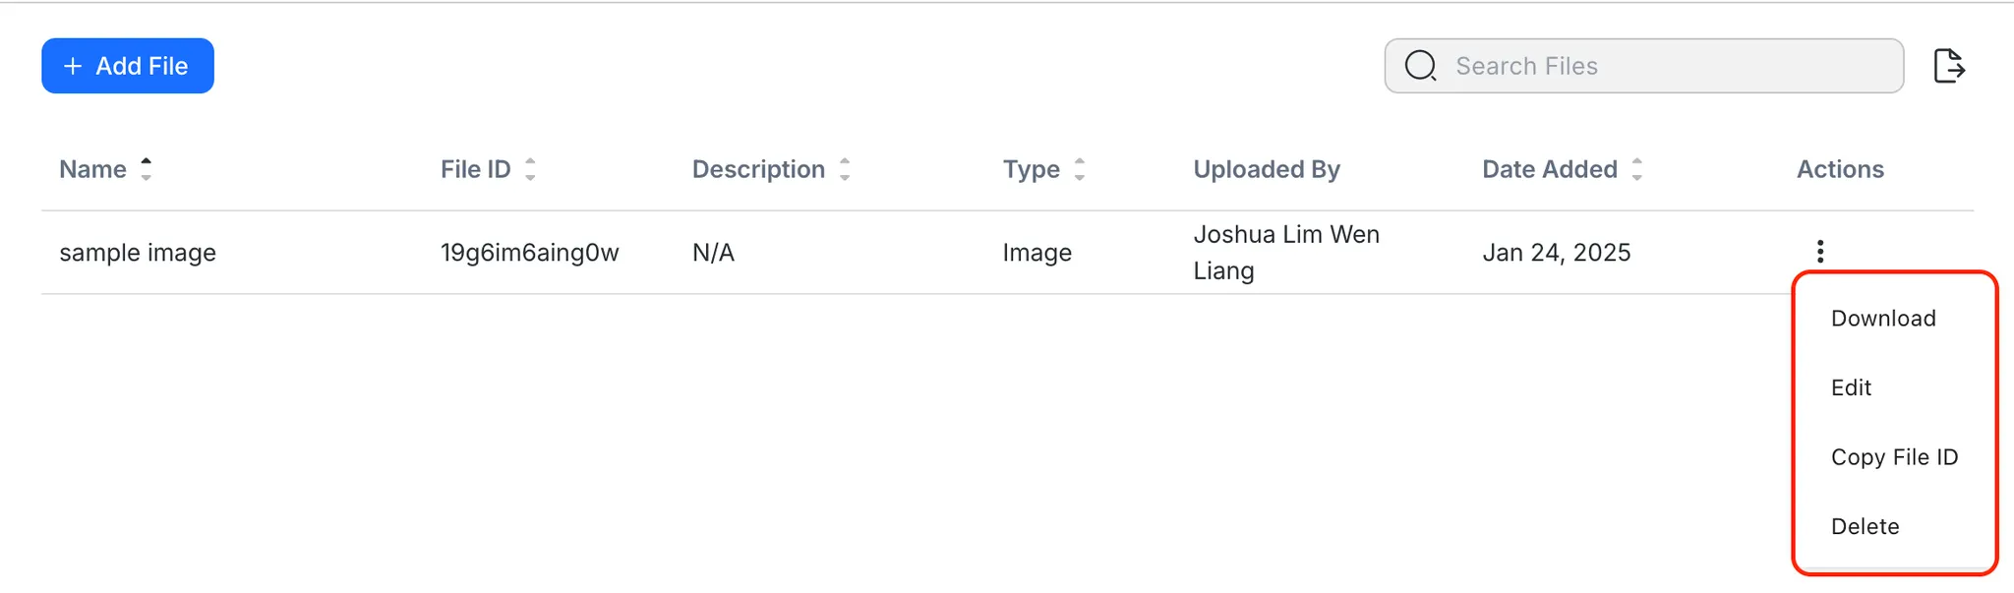This screenshot has width=2014, height=593.
Task: Click the sort arrows beside Name
Action: pyautogui.click(x=147, y=169)
